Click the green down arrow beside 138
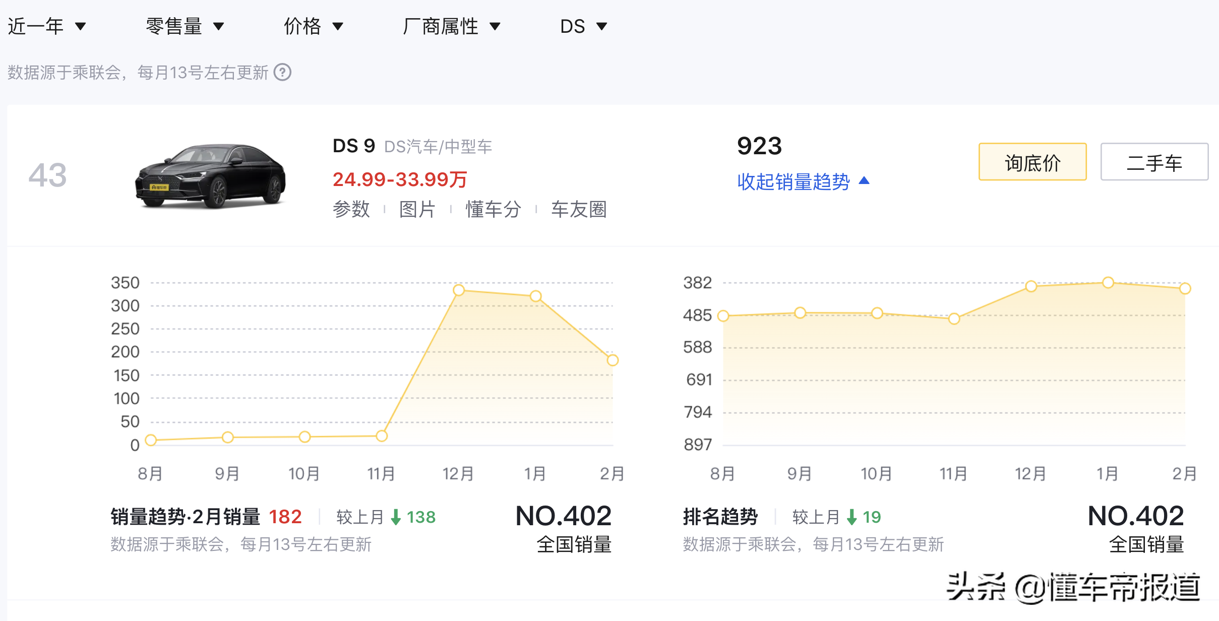This screenshot has height=621, width=1219. (396, 517)
